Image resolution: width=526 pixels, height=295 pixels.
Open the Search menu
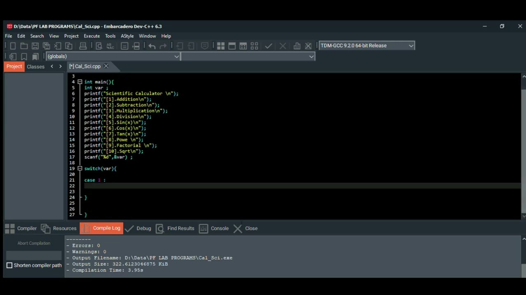pos(37,36)
